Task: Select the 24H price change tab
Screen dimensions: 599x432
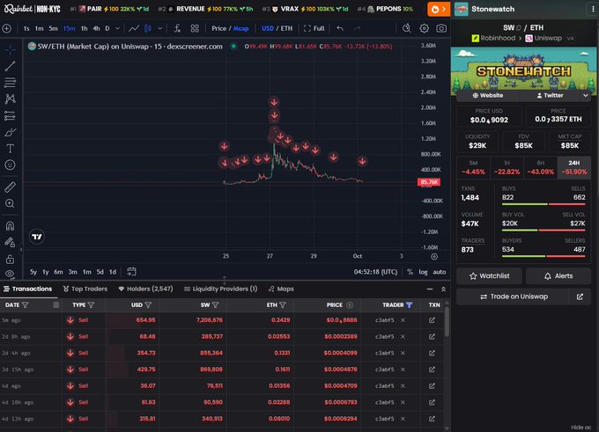Action: point(574,167)
